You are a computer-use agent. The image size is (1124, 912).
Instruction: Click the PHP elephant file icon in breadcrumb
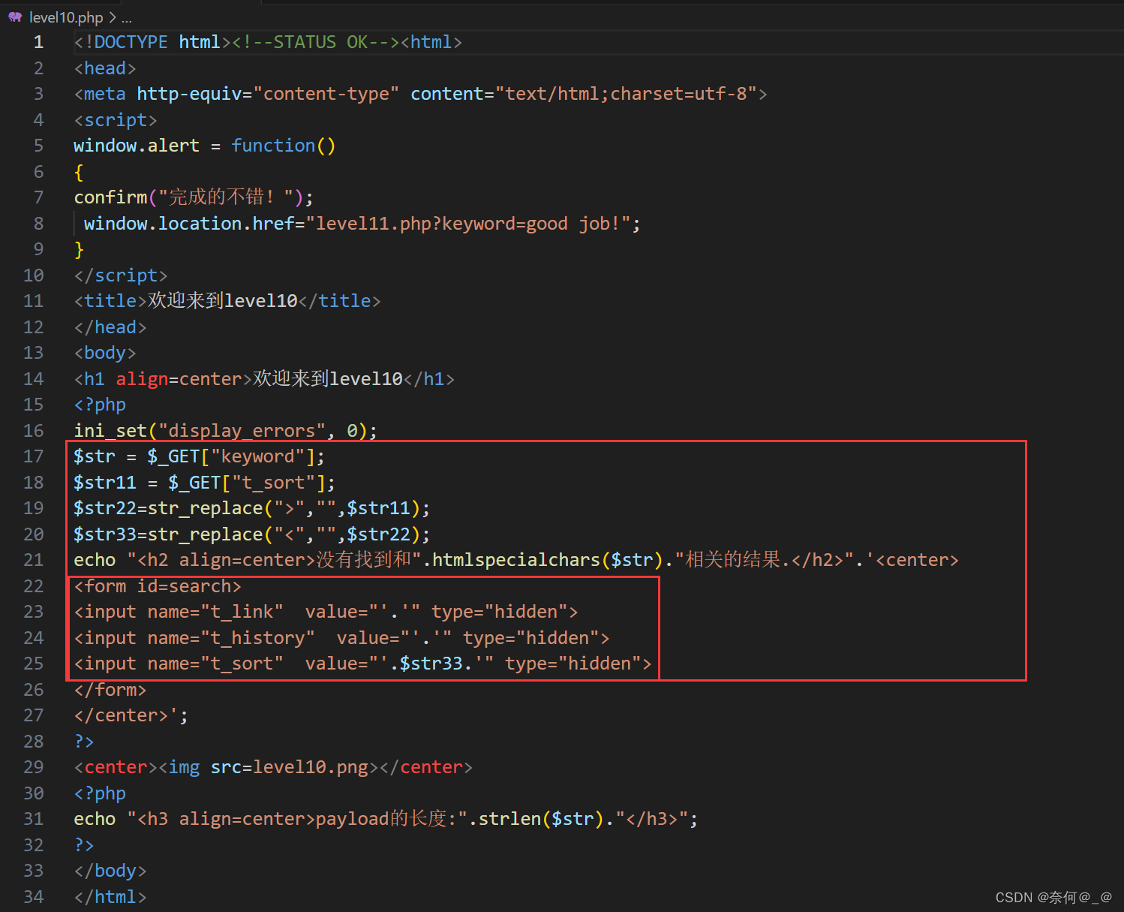[x=15, y=17]
